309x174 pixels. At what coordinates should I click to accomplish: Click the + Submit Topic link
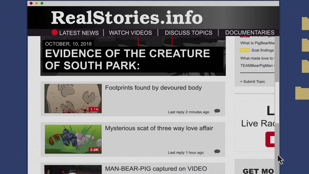click(x=253, y=82)
